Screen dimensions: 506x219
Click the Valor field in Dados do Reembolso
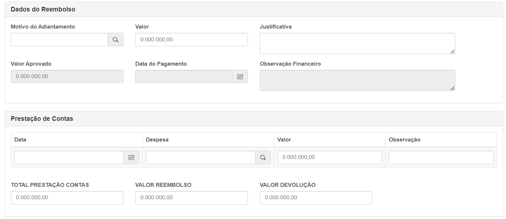click(x=191, y=40)
